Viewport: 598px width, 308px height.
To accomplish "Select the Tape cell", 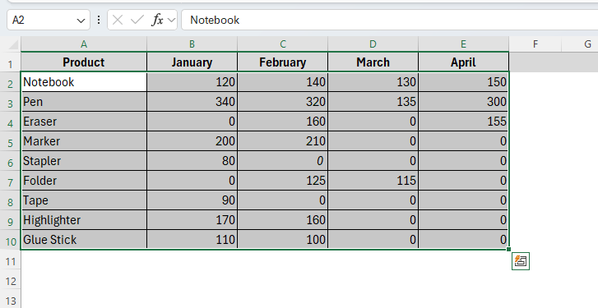I will click(x=84, y=200).
